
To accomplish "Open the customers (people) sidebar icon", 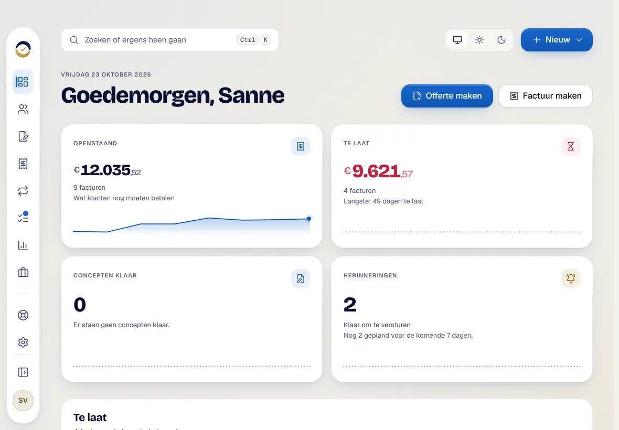I will (23, 109).
